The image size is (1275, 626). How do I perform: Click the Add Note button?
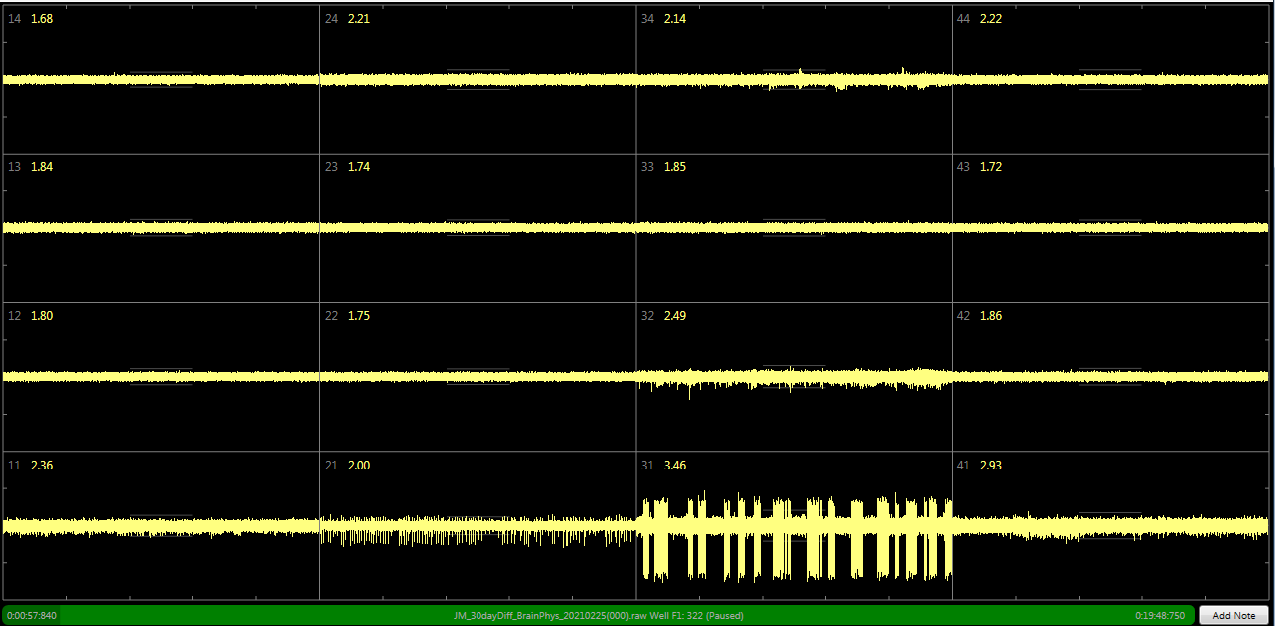point(1233,615)
